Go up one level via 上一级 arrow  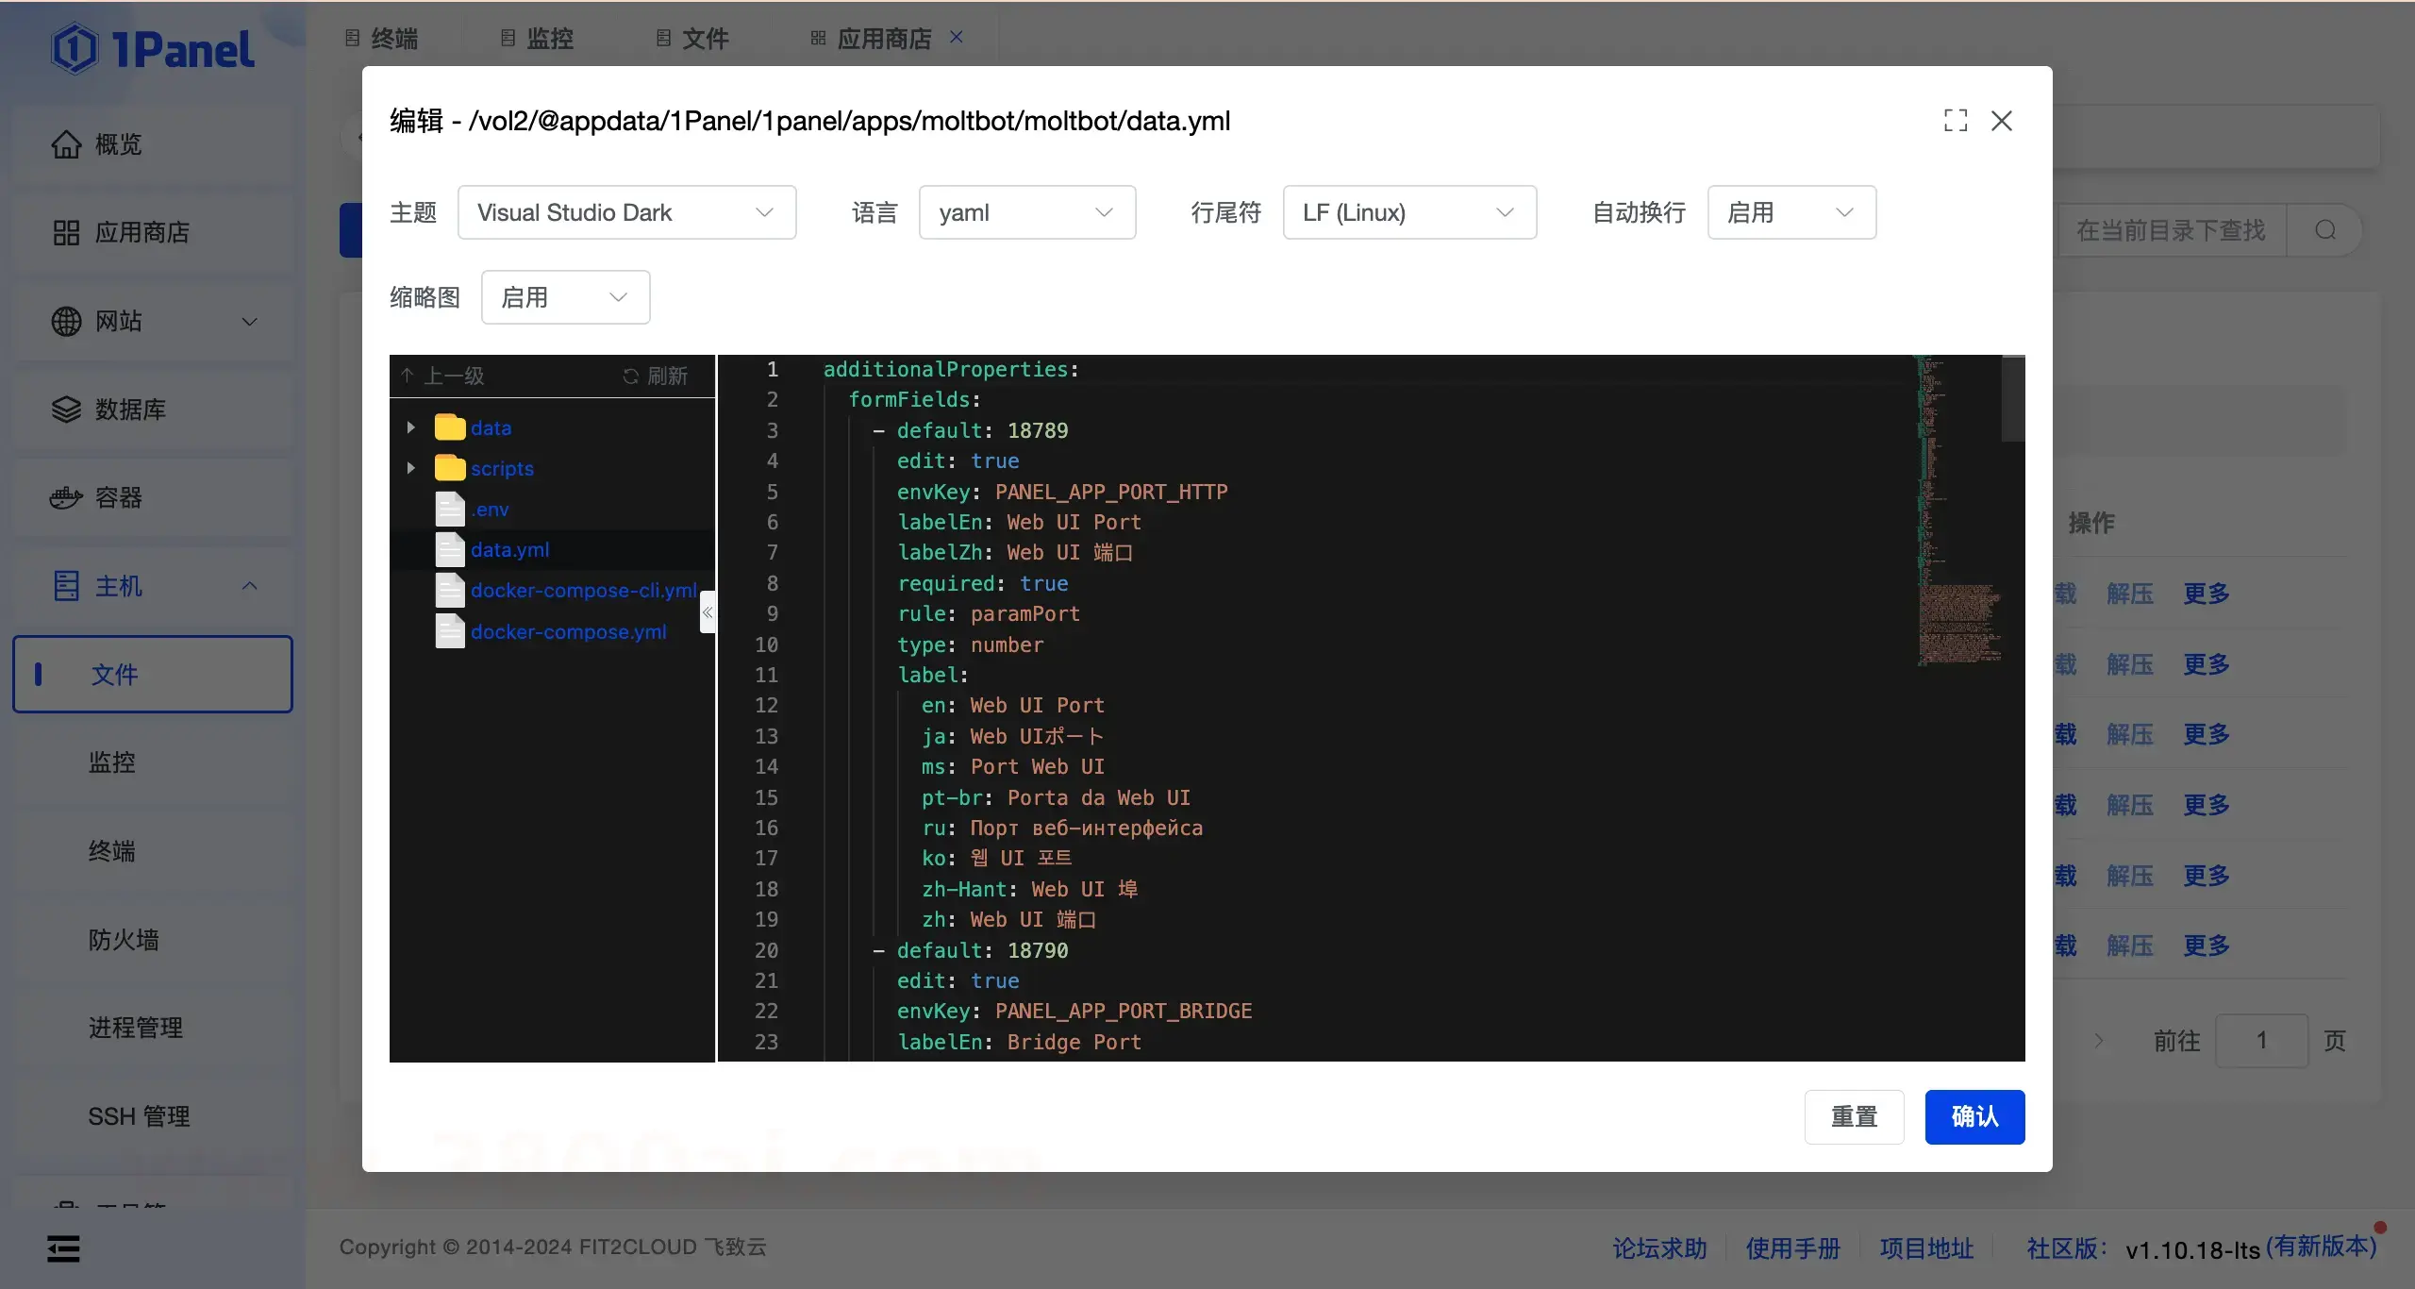408,376
